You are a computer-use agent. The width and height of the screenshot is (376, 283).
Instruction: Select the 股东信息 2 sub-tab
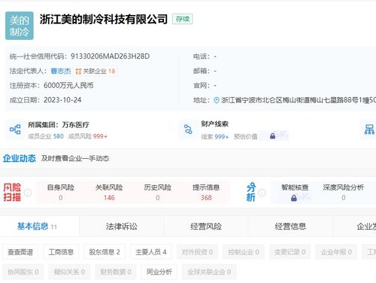105,252
